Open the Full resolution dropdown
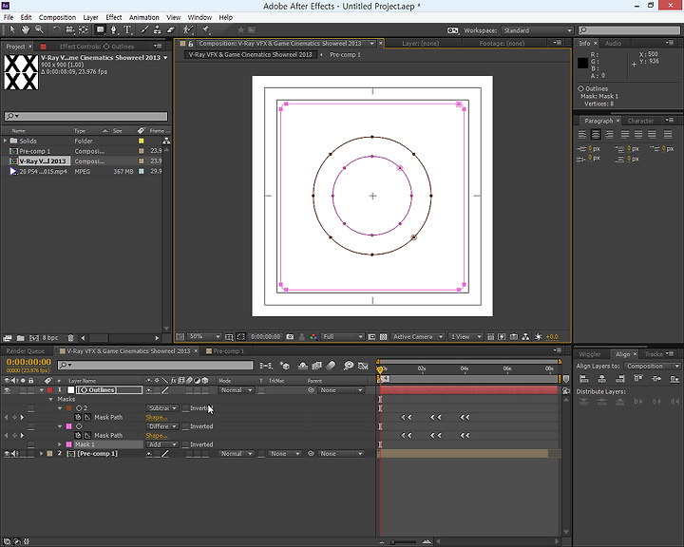Viewport: 684px width, 547px height. pyautogui.click(x=342, y=337)
